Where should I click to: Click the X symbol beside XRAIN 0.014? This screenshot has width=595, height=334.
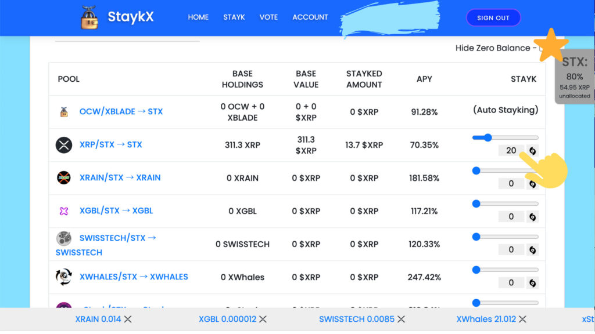(x=128, y=320)
